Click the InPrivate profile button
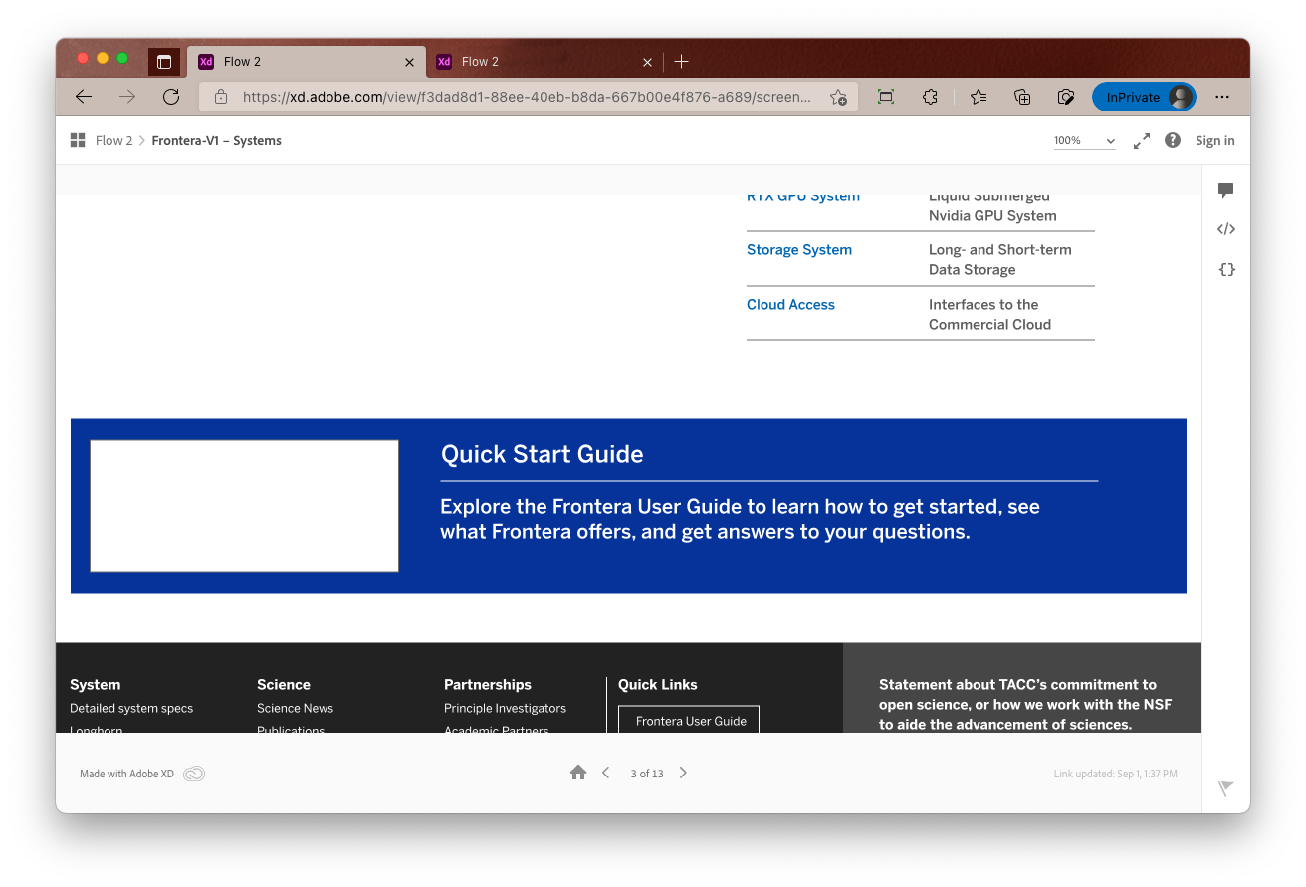Image resolution: width=1306 pixels, height=887 pixels. (1144, 97)
